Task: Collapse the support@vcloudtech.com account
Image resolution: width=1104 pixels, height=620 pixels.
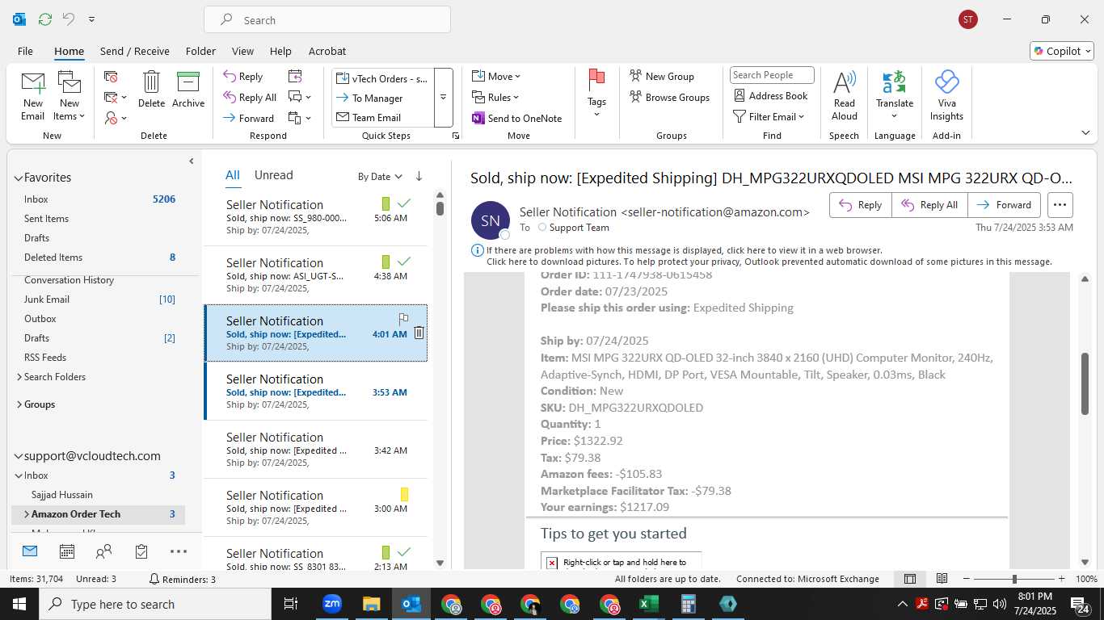Action: 18,456
